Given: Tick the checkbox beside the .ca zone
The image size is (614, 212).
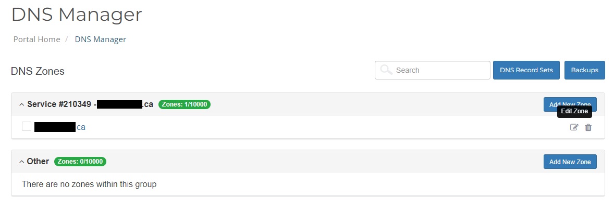Looking at the screenshot, I should click(27, 126).
